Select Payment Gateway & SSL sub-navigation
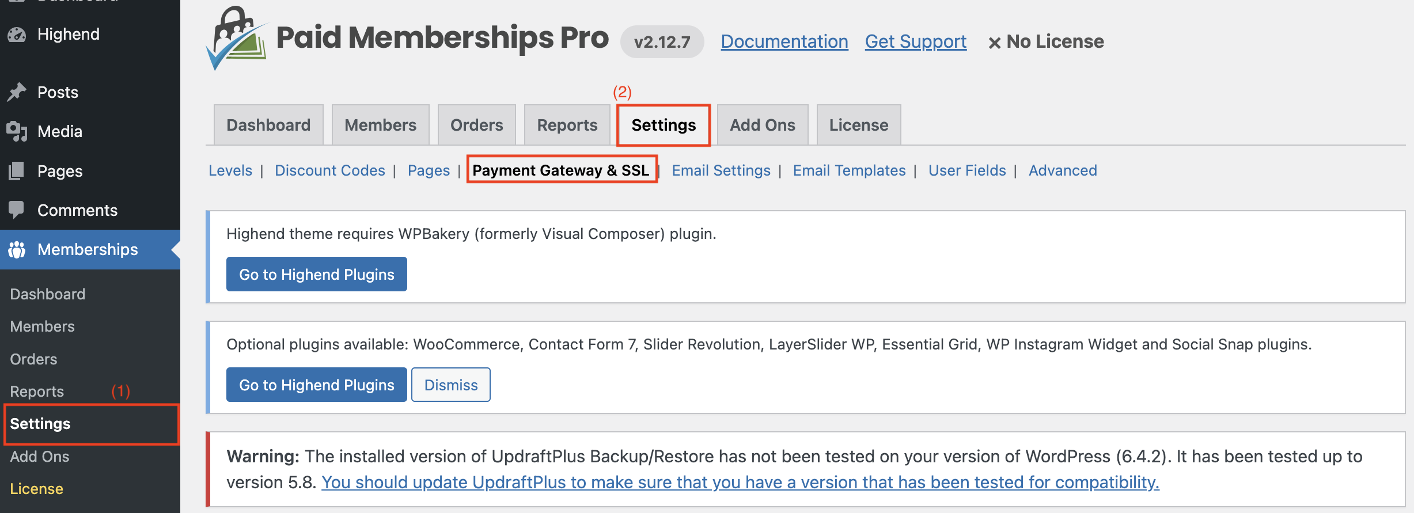 560,170
